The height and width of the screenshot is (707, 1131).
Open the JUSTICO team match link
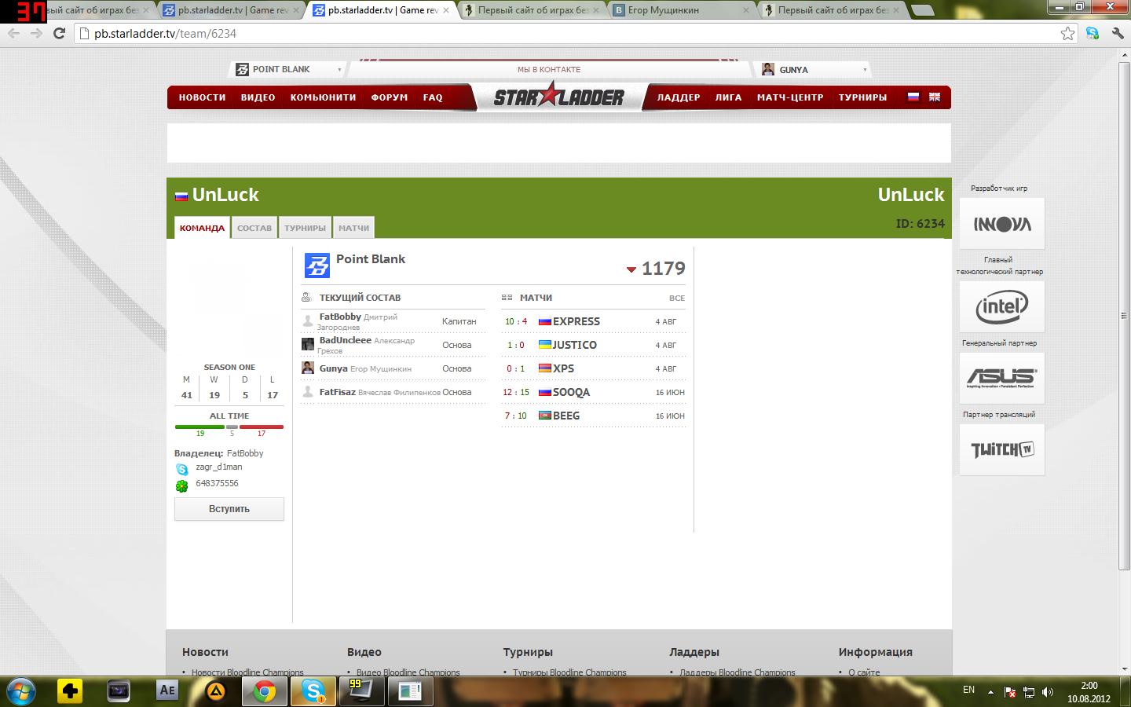coord(575,345)
